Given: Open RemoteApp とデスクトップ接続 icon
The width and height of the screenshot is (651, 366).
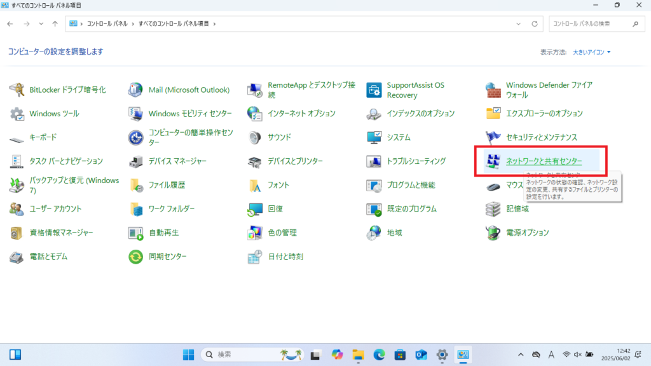Looking at the screenshot, I should pyautogui.click(x=254, y=90).
